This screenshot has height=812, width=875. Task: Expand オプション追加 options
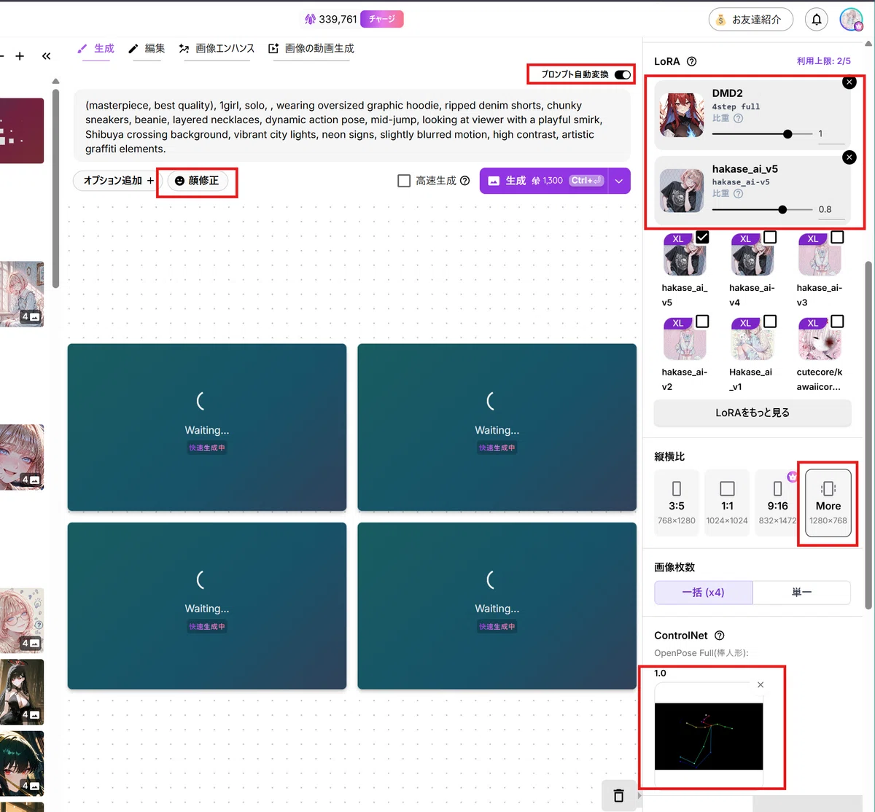pos(119,181)
